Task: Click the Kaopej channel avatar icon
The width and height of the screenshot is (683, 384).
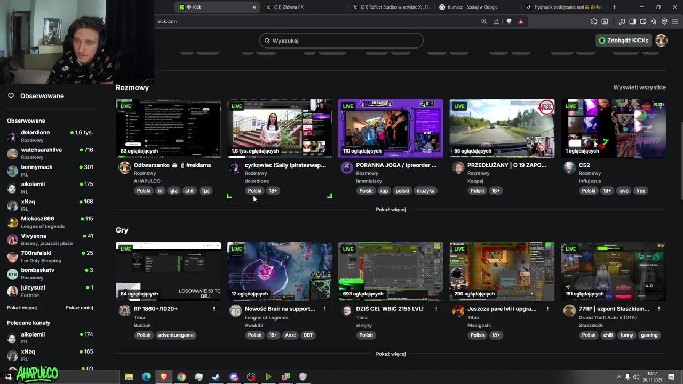Action: tap(458, 167)
